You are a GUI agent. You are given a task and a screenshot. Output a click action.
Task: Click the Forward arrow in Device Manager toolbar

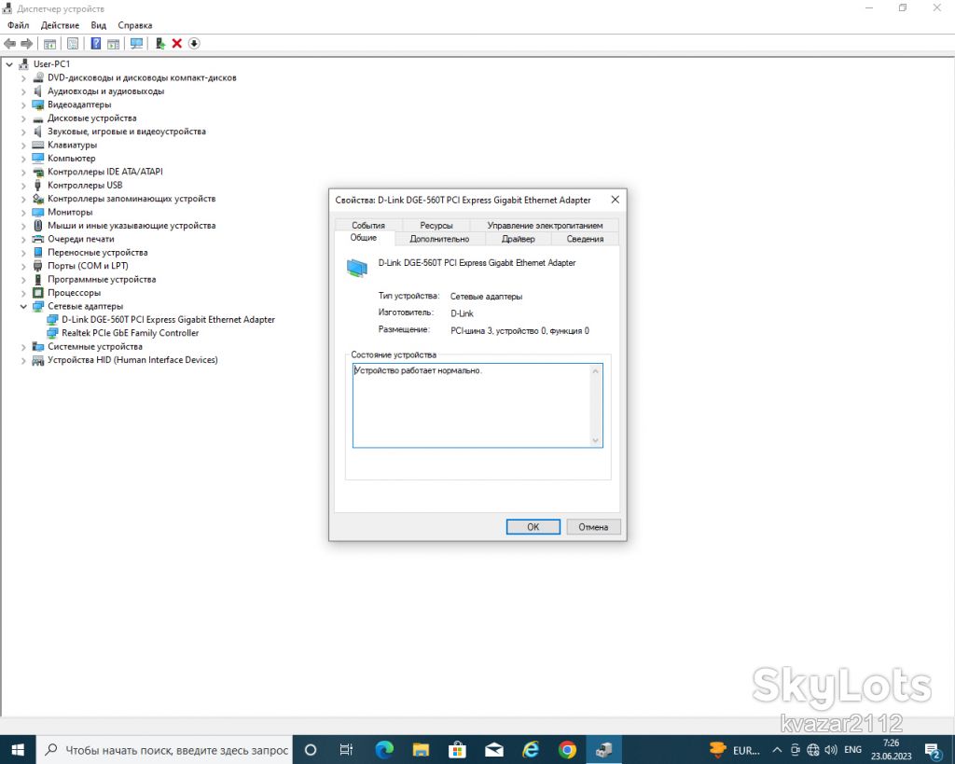tap(26, 43)
